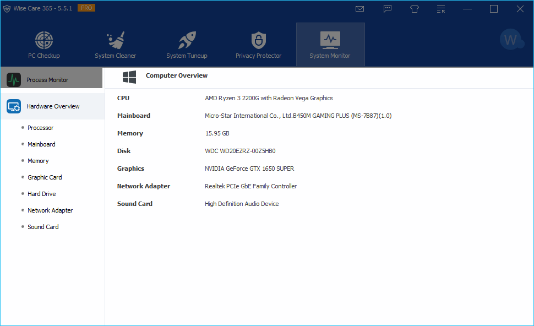Open the Graphic Card details item
Screen dimensions: 534x326
pos(45,177)
